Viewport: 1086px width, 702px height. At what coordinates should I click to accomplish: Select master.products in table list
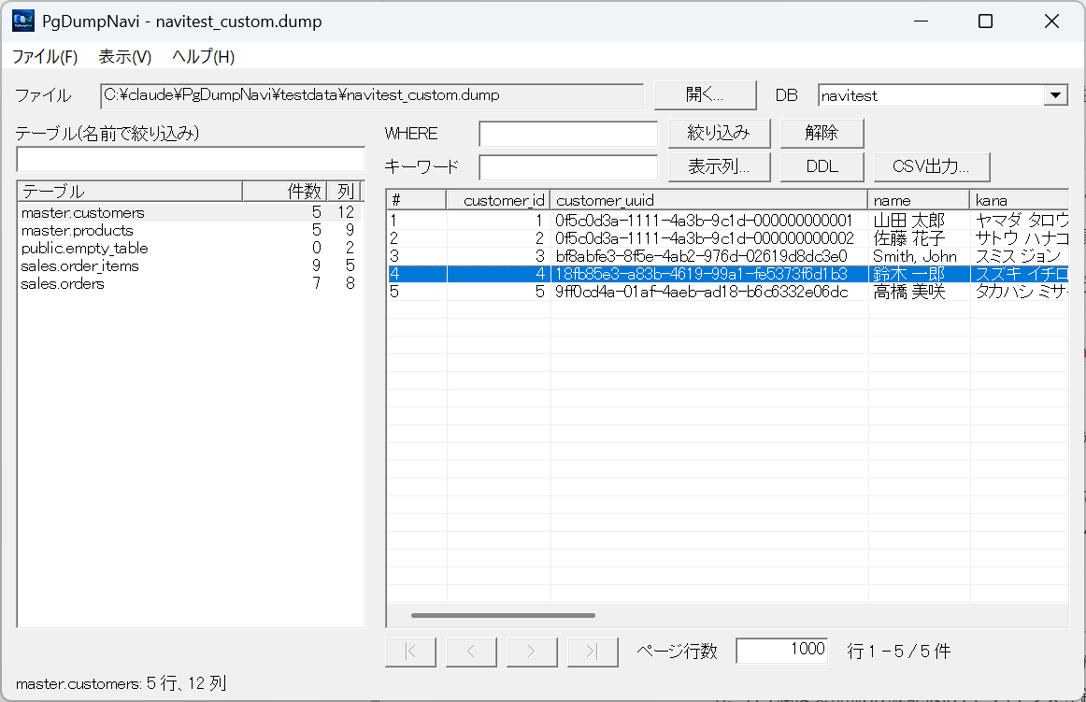click(189, 230)
